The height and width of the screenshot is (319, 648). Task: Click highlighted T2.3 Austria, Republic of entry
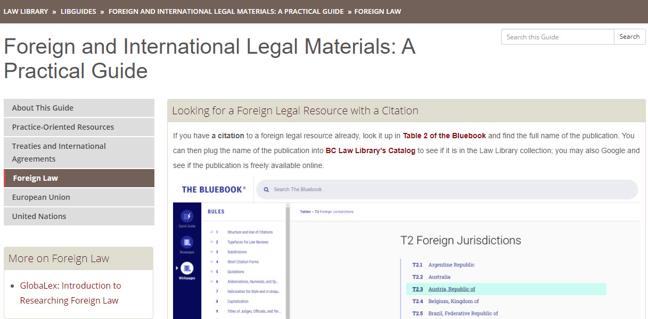506,289
